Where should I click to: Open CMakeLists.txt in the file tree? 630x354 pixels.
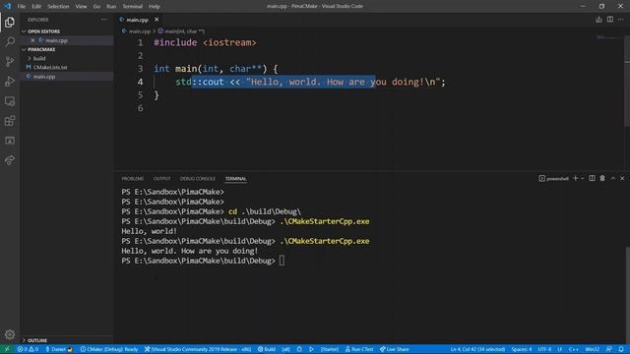(50, 67)
